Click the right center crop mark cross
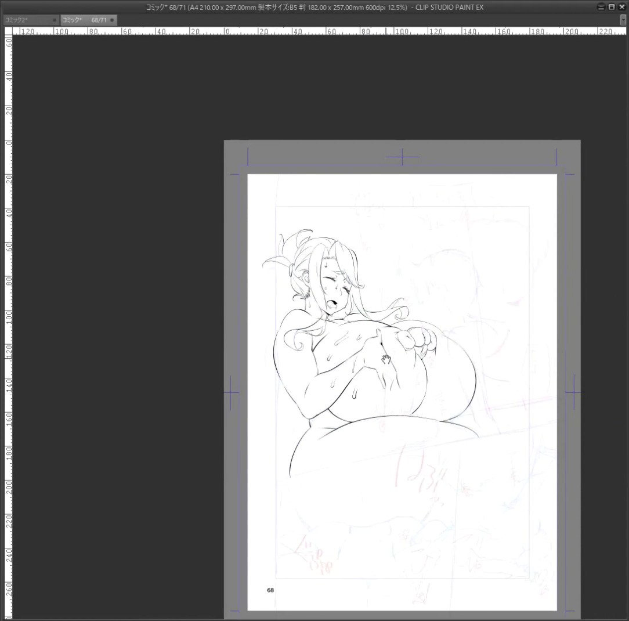This screenshot has width=629, height=621. [574, 392]
